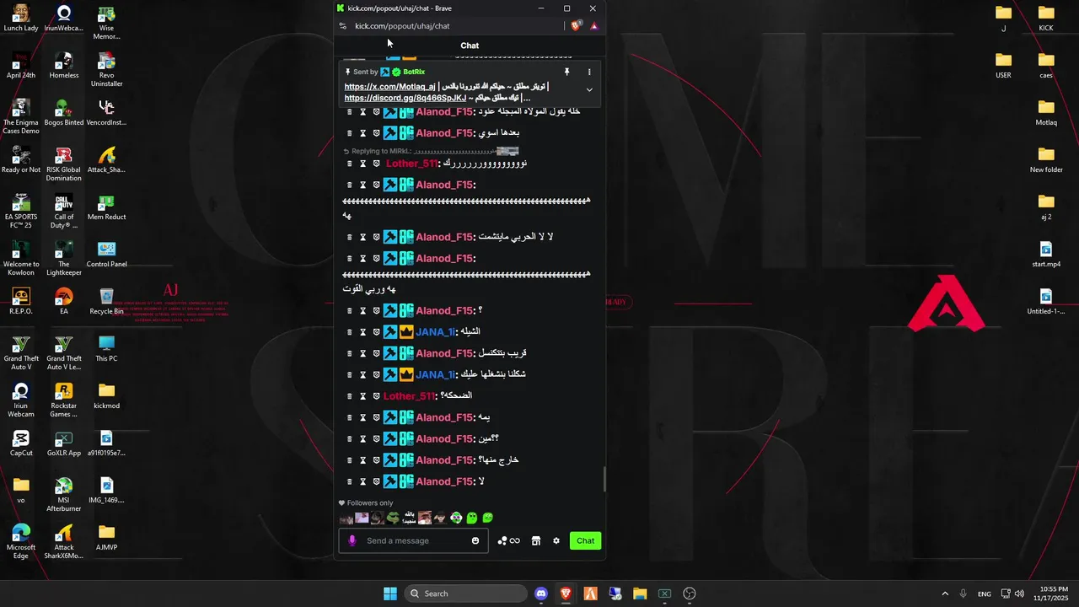The width and height of the screenshot is (1079, 607).
Task: Select the CapCut desktop icon
Action: click(x=21, y=443)
